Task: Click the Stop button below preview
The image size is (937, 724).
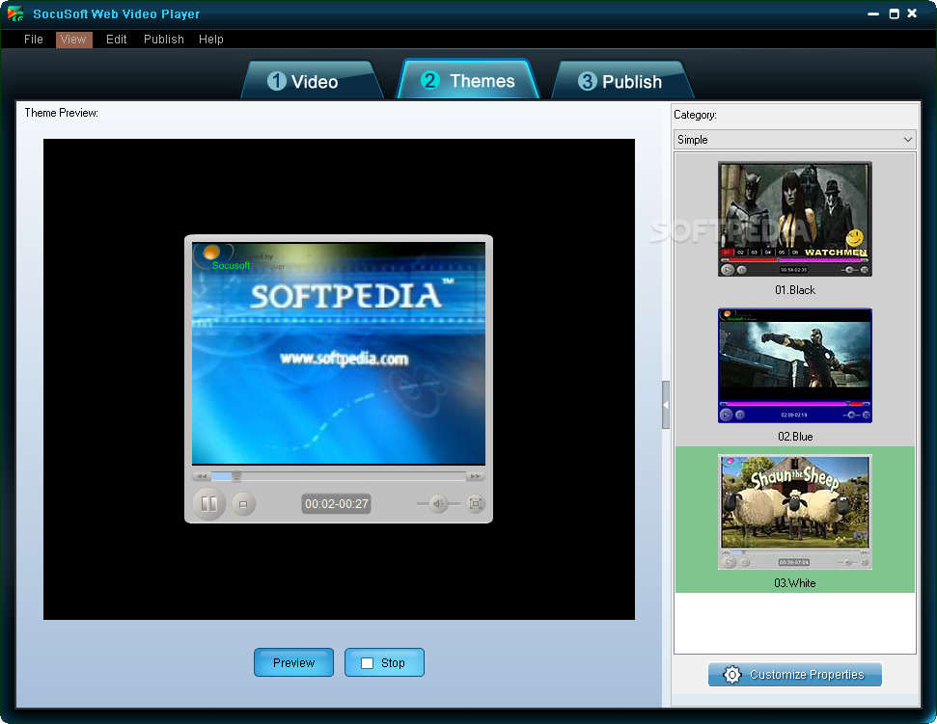Action: [384, 662]
